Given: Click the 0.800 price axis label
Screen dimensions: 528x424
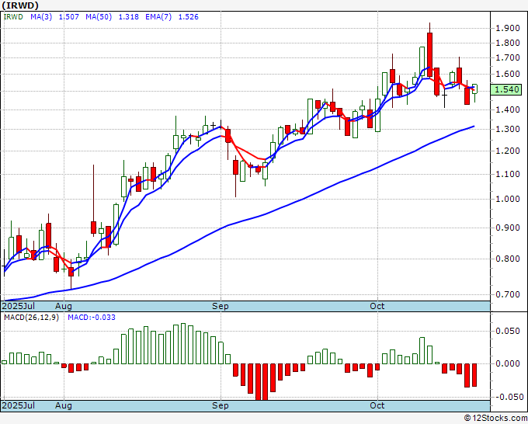Looking at the screenshot, I should pos(508,259).
